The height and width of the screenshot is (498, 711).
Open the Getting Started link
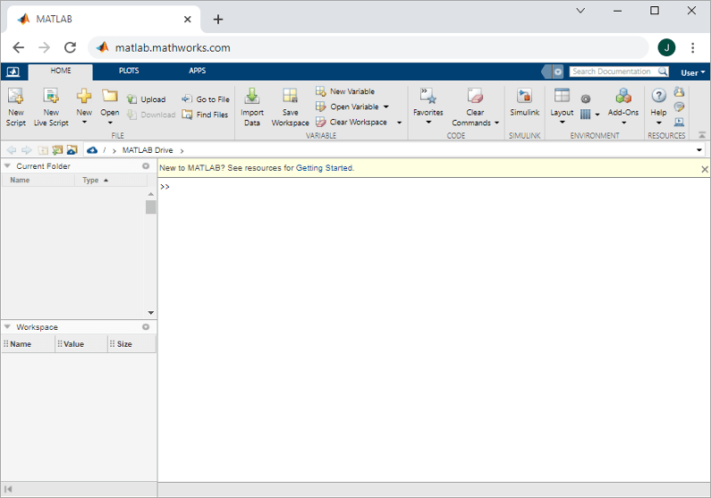click(x=325, y=168)
